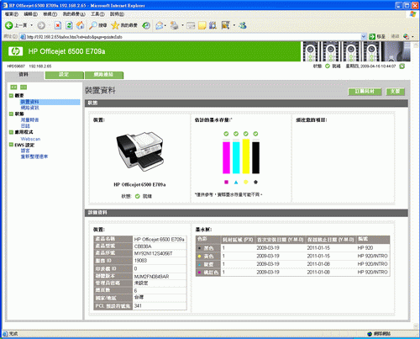
Task: Collapse the EWS 設定 section in the sidebar
Action: tap(11, 145)
